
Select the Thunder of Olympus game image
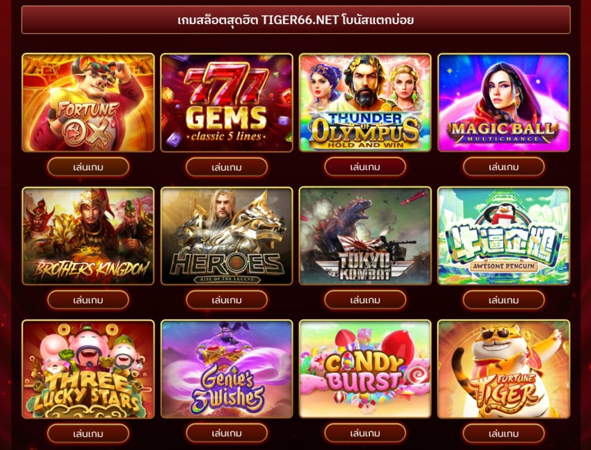(x=365, y=103)
